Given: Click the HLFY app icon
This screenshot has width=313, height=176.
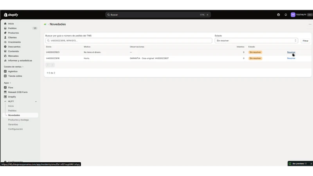Looking at the screenshot, I should pos(5,101).
